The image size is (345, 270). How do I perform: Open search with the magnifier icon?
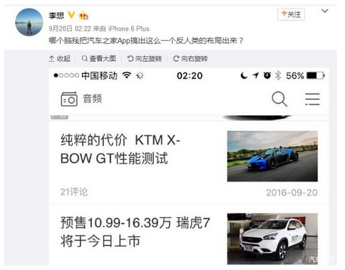[280, 99]
